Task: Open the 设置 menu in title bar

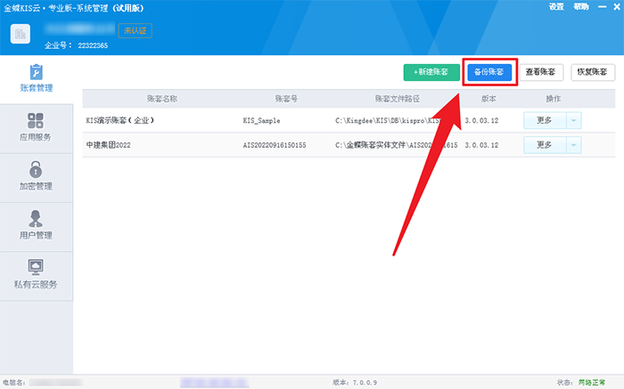Action: (556, 6)
